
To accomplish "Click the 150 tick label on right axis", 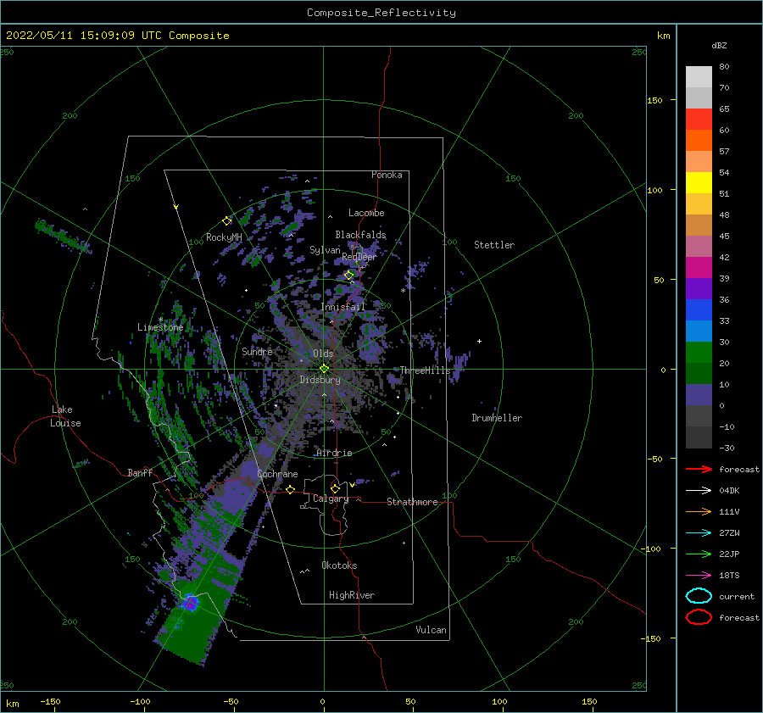I will tap(654, 100).
